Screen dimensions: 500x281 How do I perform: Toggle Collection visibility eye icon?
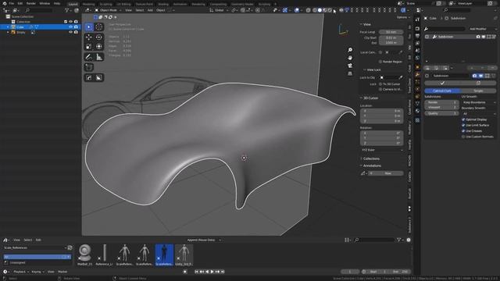pyautogui.click(x=70, y=22)
